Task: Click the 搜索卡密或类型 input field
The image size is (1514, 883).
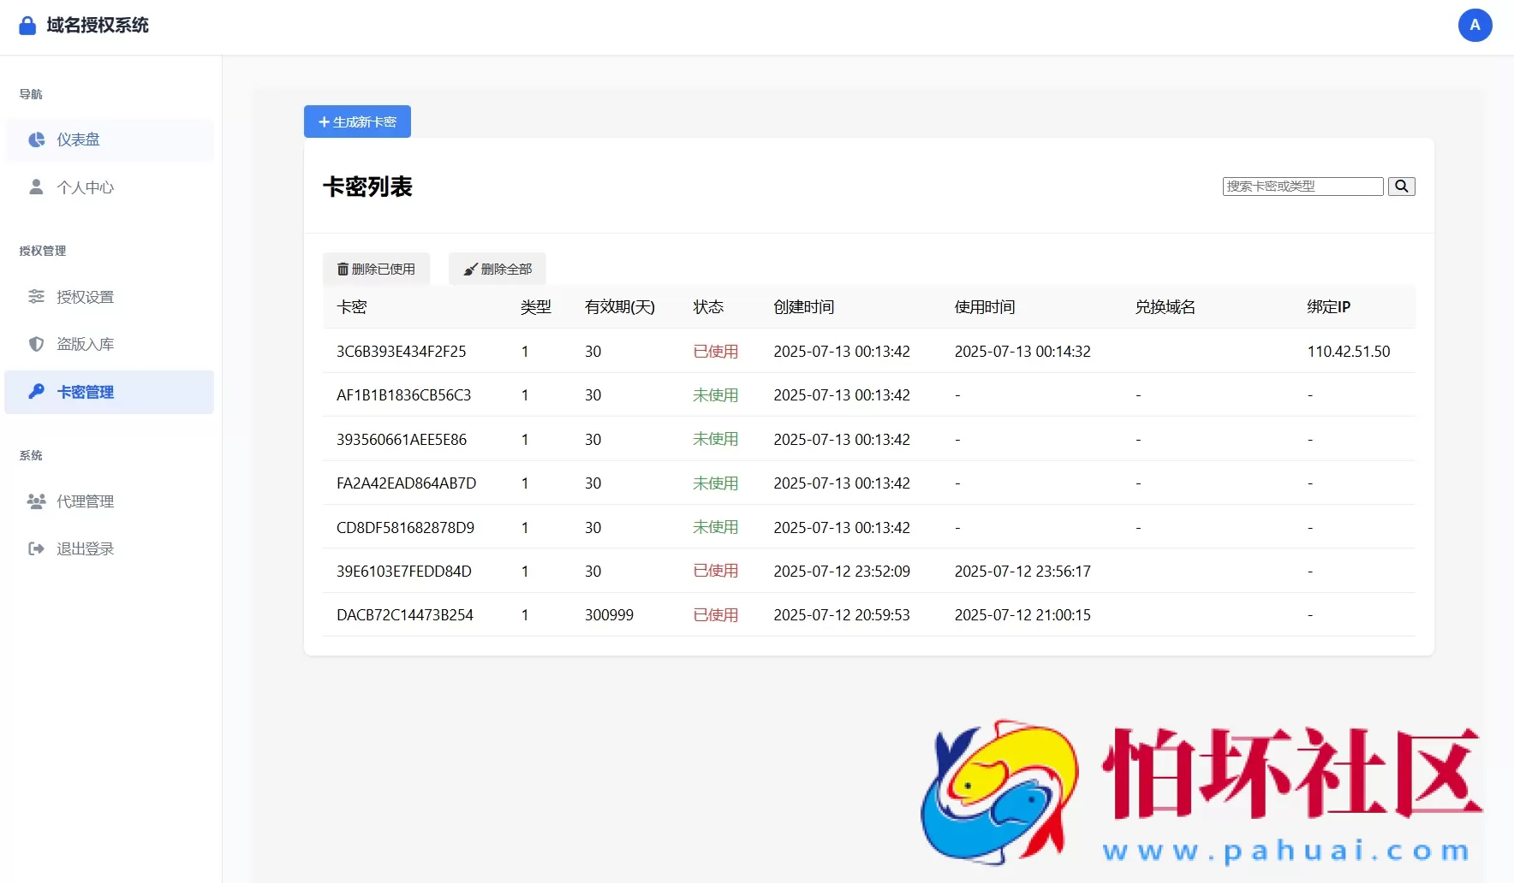Action: click(x=1302, y=186)
